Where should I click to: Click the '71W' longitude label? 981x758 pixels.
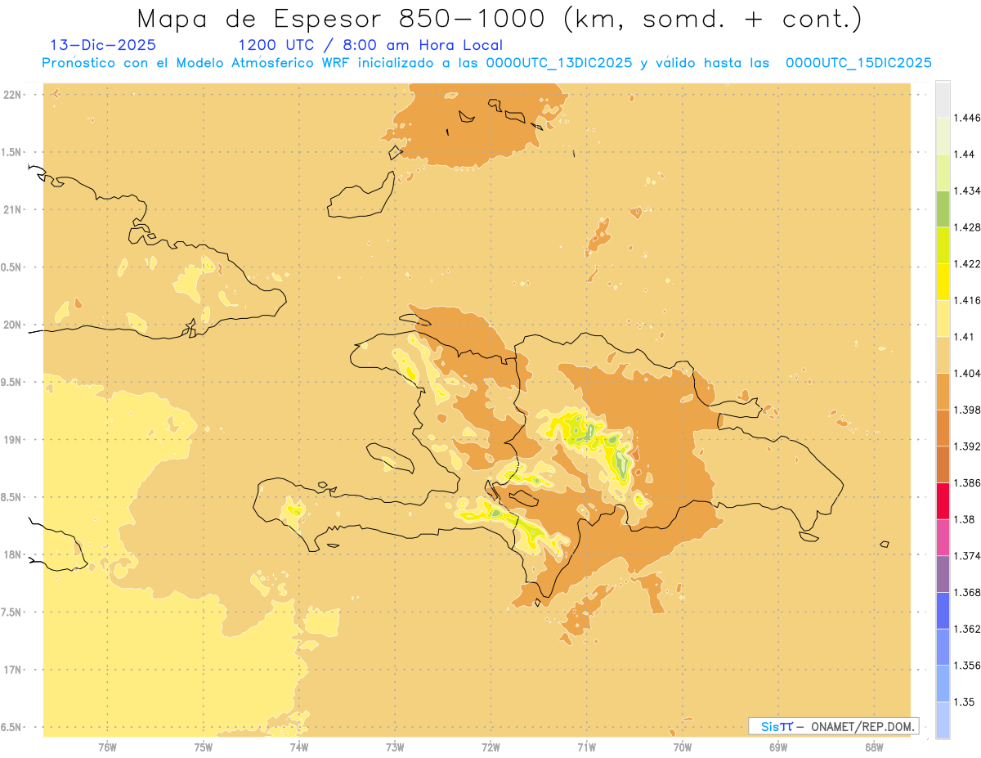(586, 747)
